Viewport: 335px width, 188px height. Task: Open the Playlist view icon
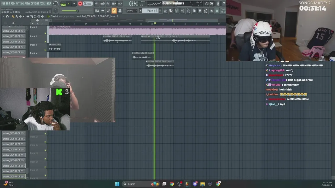click(165, 11)
